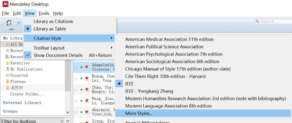Click the Platoon folder icon
The width and height of the screenshot is (292, 123).
pyautogui.click(x=8, y=81)
